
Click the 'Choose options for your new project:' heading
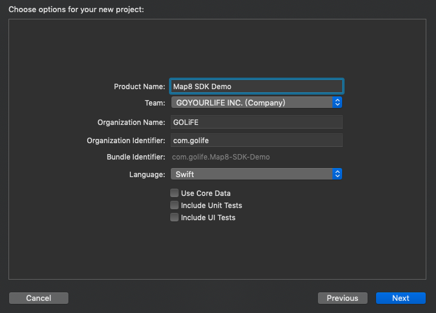click(76, 10)
